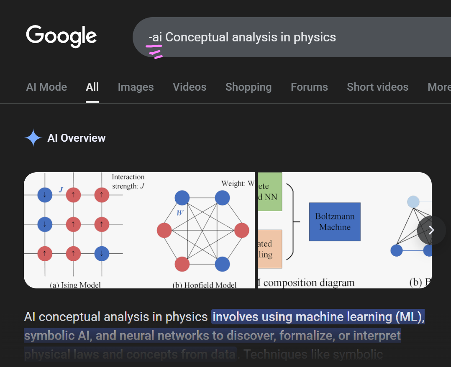This screenshot has height=367, width=451.
Task: Open the Videos results tab
Action: pos(190,87)
